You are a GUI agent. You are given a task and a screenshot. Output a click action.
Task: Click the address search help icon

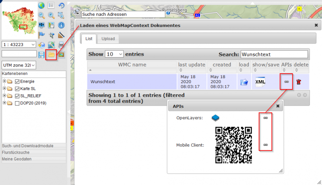pos(168,13)
